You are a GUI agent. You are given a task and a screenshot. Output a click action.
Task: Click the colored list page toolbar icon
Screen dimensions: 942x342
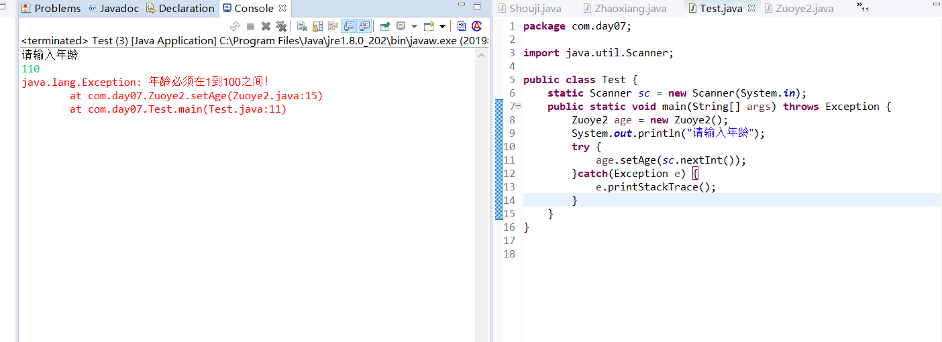tap(462, 26)
